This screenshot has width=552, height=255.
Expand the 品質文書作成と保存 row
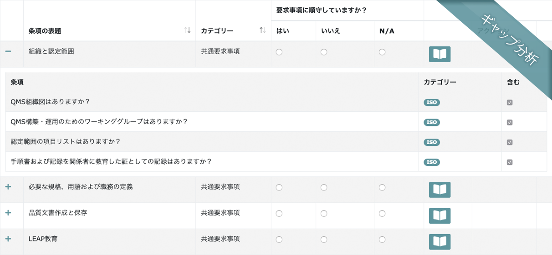pyautogui.click(x=8, y=213)
